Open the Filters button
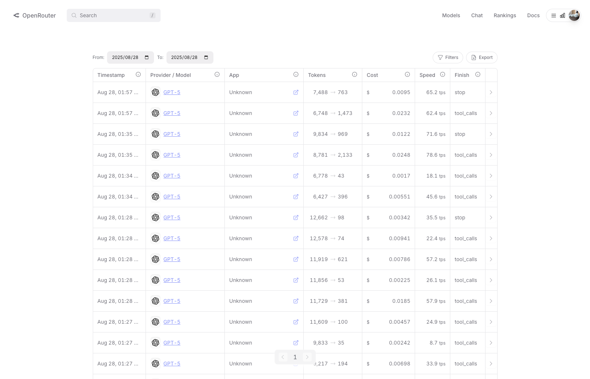This screenshot has height=379, width=590. [448, 57]
